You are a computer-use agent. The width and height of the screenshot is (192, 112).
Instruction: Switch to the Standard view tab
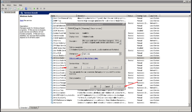click(33, 108)
